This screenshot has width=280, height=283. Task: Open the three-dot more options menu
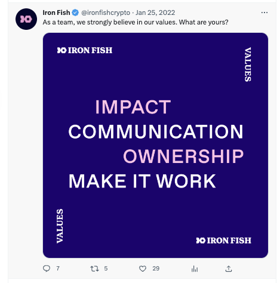pyautogui.click(x=264, y=13)
